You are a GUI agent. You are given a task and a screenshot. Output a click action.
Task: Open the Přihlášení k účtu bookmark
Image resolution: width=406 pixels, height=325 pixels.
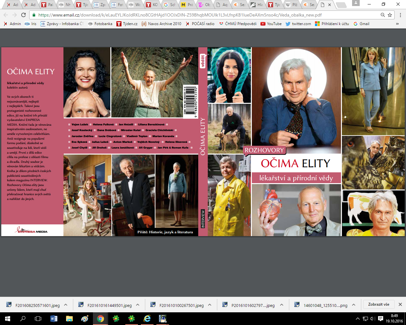332,24
